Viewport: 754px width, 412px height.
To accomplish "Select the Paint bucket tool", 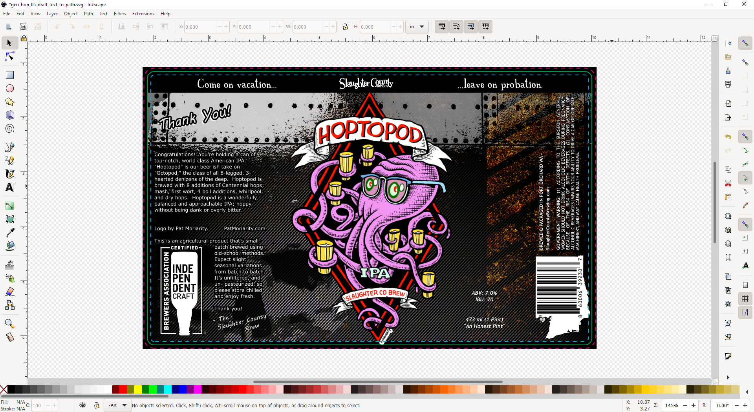I will 10,246.
